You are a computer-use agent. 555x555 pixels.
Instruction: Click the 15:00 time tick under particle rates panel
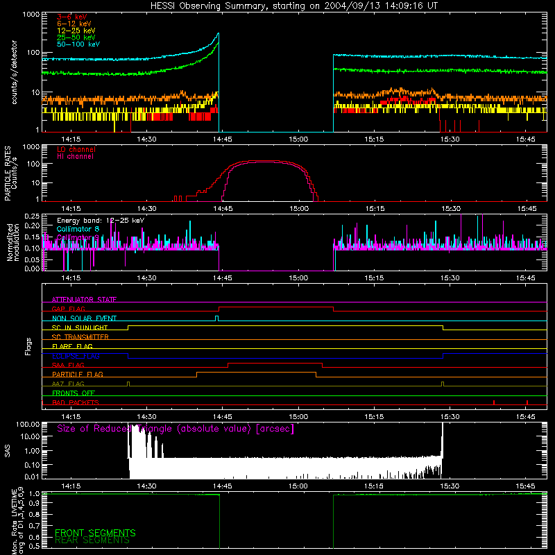coord(299,209)
